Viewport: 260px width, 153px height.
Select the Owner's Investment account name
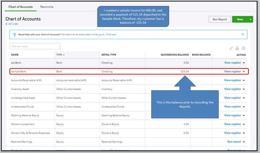pos(23,124)
